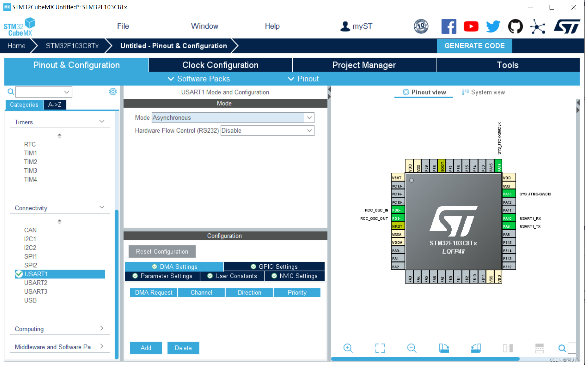Open the GitHub icon
Image resolution: width=585 pixels, height=365 pixels.
[x=515, y=26]
